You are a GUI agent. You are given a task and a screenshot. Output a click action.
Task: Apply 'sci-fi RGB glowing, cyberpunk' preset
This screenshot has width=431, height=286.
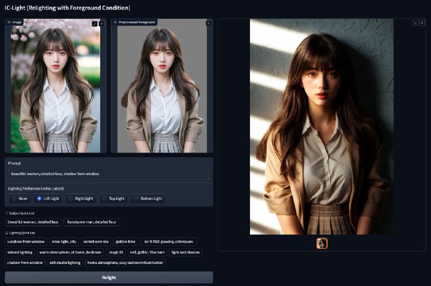[169, 241]
